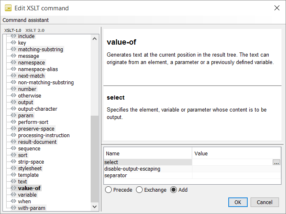Viewport: 286px width, 214px height.
Task: Select the Add radio button
Action: point(173,190)
